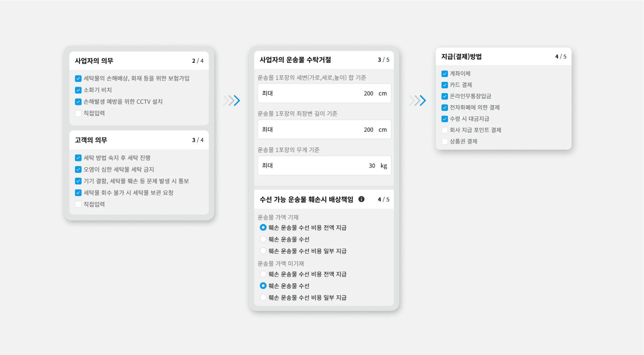Uncheck 손해발생 예방을 위한 CCTV 설치
The width and height of the screenshot is (644, 355).
pos(78,102)
